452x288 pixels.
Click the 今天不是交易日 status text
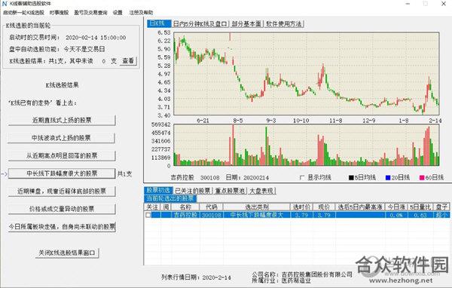coord(84,49)
